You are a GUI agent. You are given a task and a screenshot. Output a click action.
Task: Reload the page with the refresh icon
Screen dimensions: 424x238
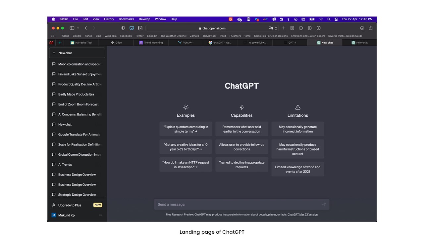coord(276,28)
